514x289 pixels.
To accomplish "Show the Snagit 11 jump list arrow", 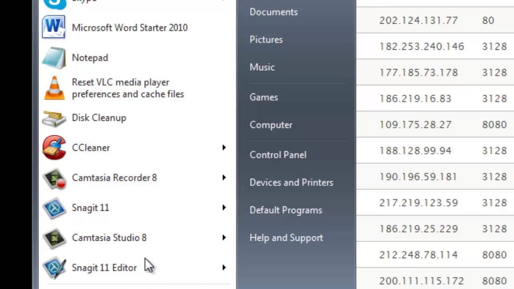I will coord(224,208).
